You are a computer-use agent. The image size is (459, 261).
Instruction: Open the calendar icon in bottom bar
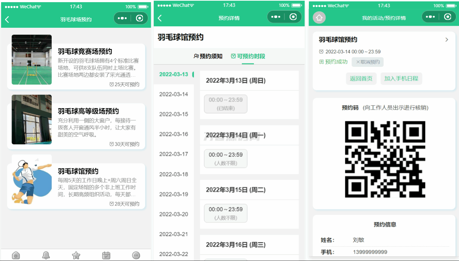106,255
